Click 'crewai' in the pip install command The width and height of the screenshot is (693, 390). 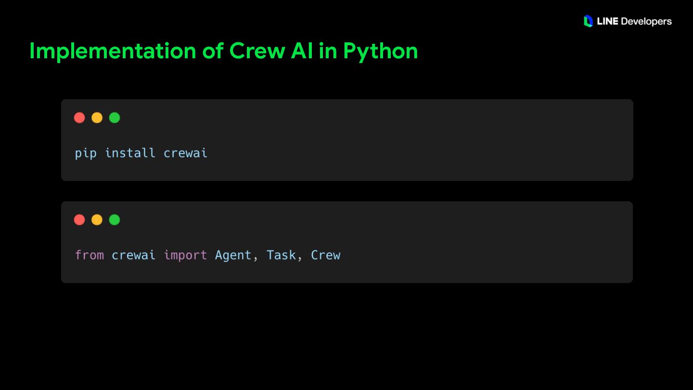tap(185, 153)
